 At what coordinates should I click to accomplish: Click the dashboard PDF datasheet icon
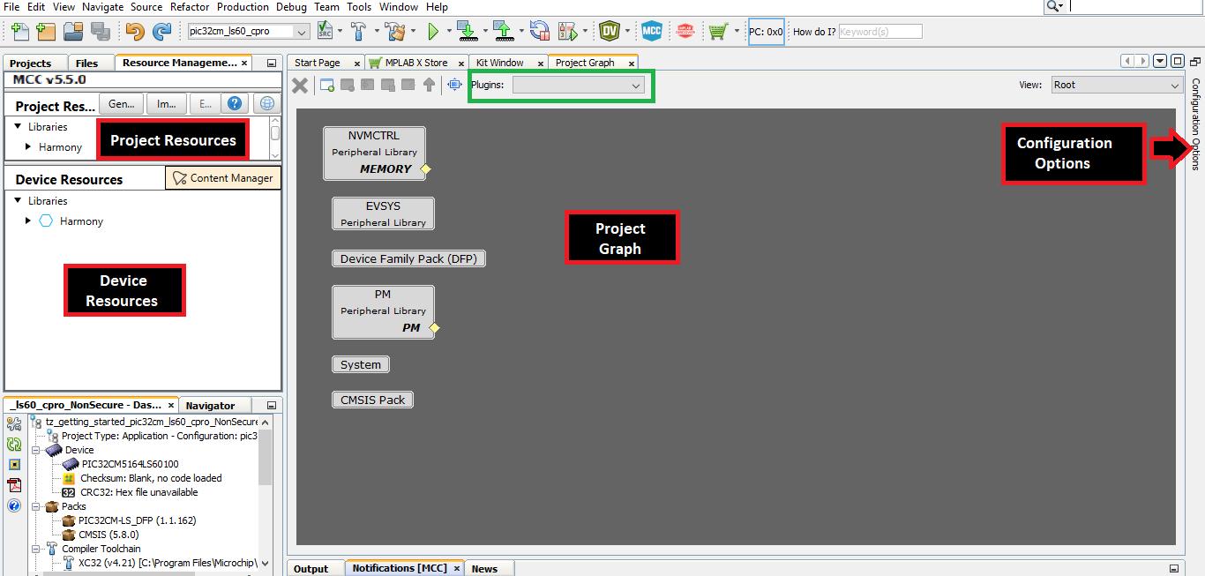(x=14, y=485)
